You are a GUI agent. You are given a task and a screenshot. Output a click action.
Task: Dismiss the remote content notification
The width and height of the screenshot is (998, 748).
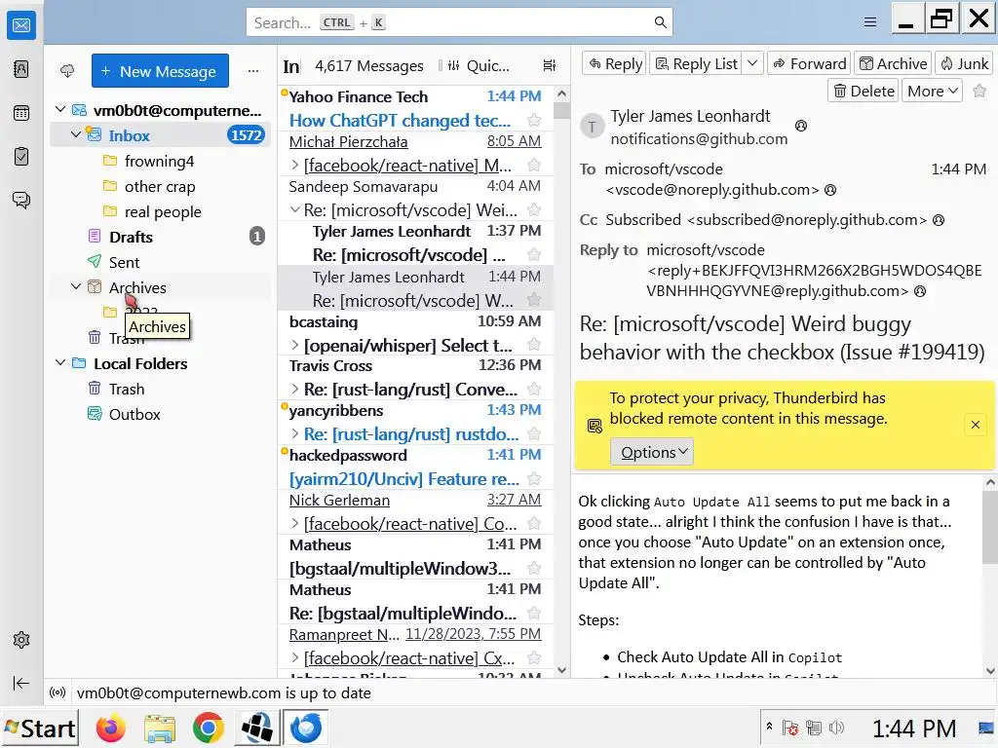click(975, 425)
